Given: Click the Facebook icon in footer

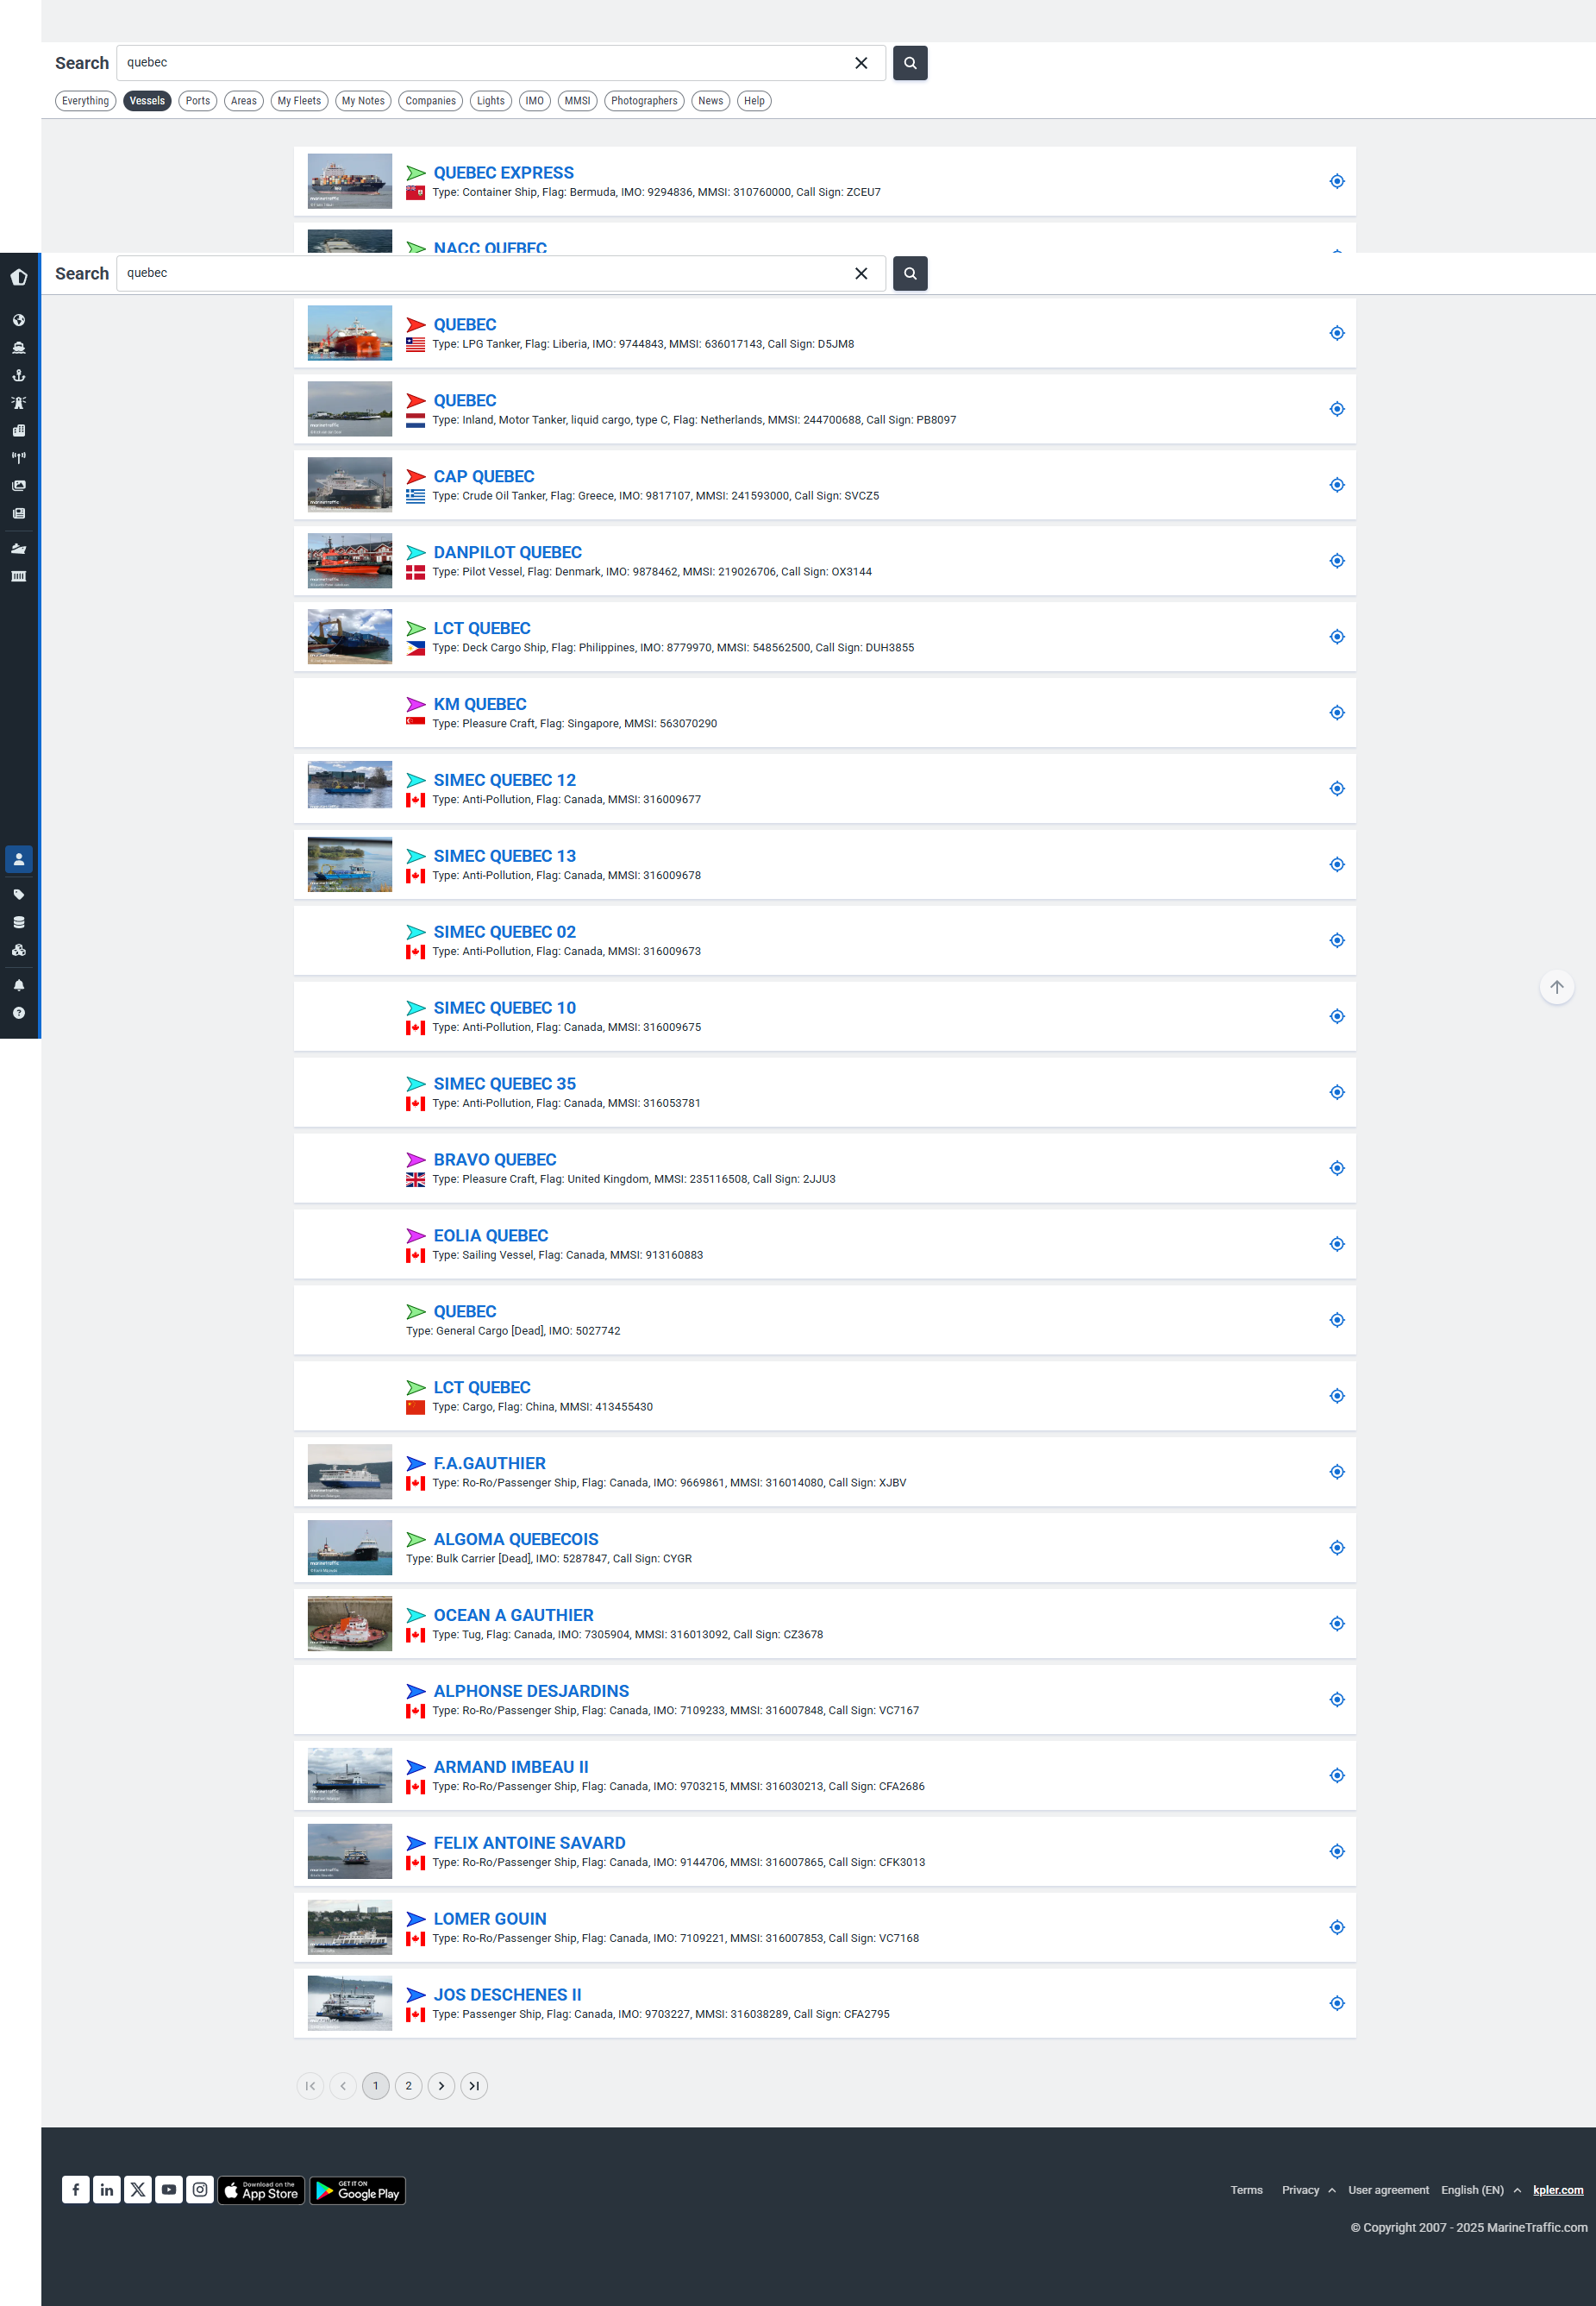Looking at the screenshot, I should click(76, 2190).
